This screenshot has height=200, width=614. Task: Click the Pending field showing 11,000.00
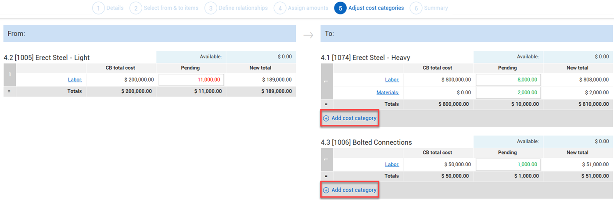191,80
